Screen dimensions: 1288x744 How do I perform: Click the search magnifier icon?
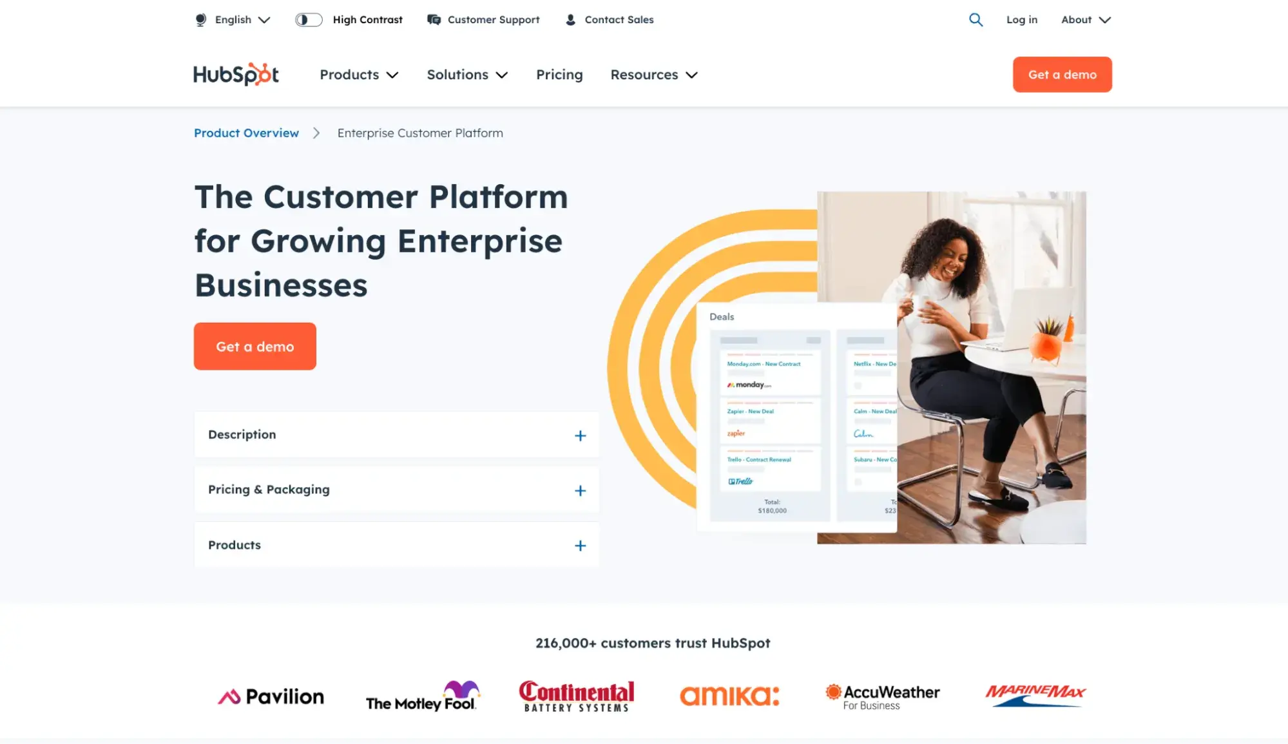[976, 19]
